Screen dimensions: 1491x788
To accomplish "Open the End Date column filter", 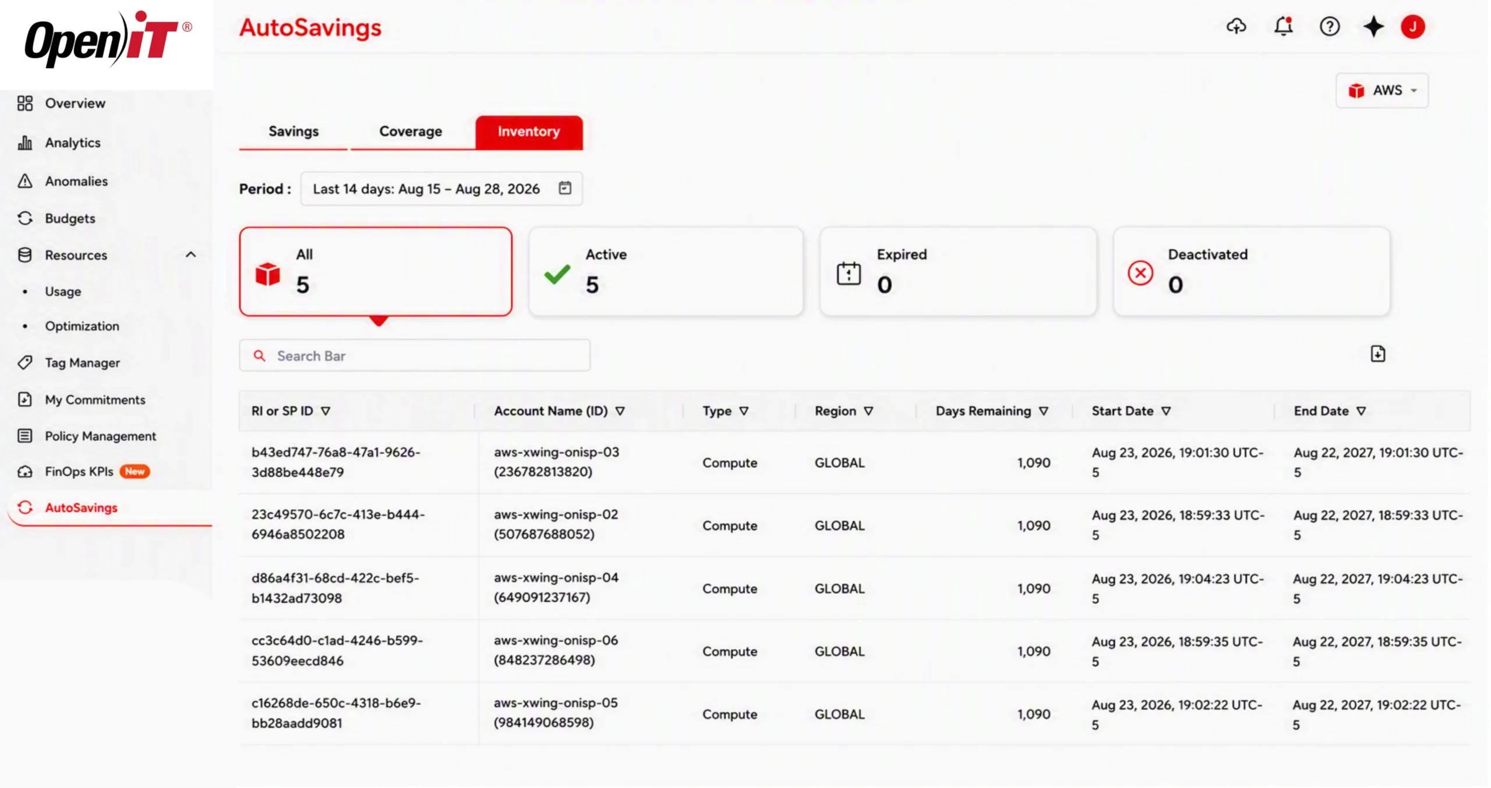I will (1361, 411).
